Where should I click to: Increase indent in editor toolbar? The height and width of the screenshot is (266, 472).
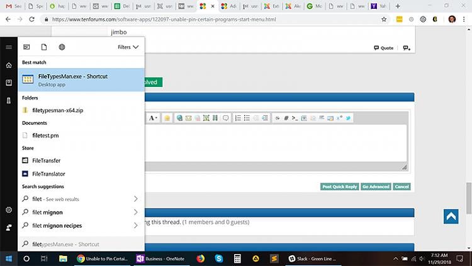264,118
